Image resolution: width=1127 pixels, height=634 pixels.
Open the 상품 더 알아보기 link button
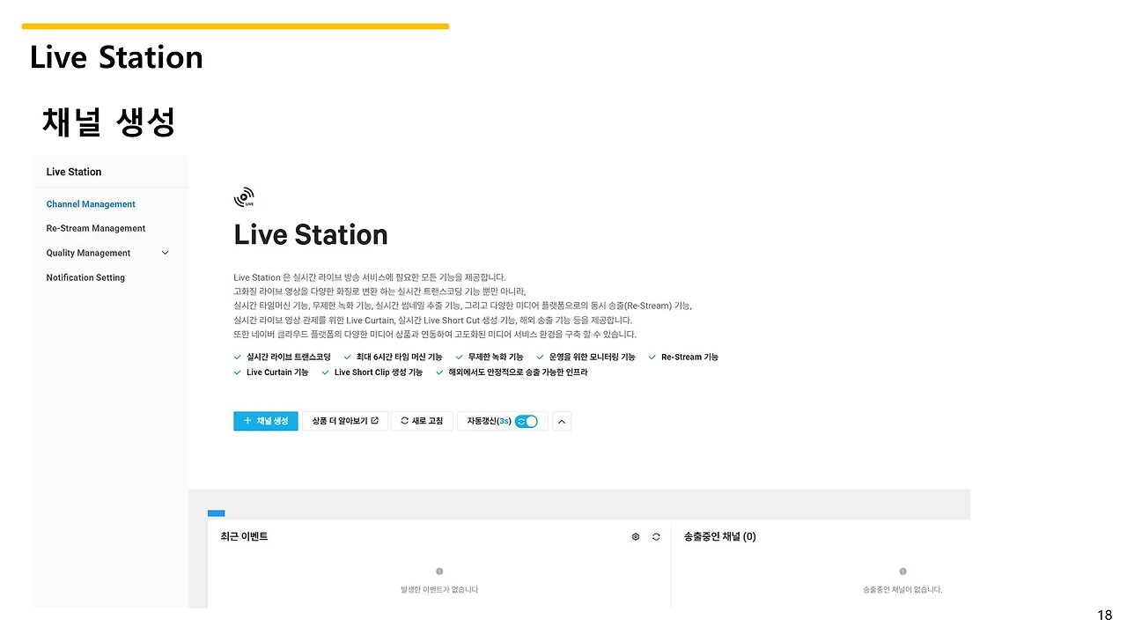[x=344, y=421]
